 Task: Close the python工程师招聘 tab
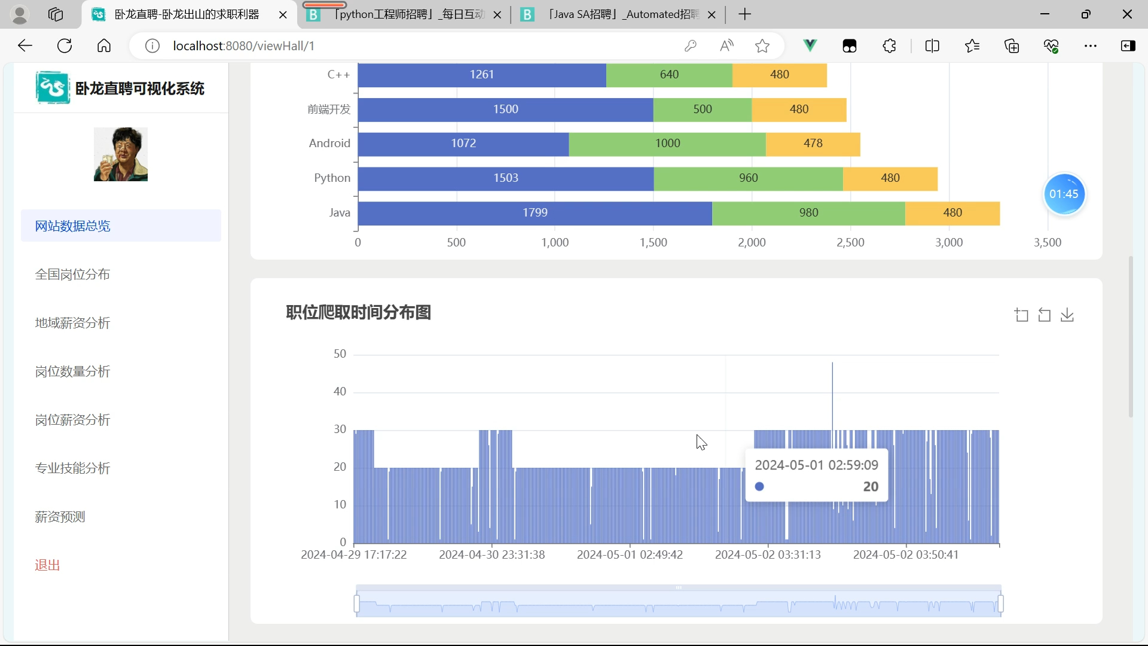pos(497,15)
